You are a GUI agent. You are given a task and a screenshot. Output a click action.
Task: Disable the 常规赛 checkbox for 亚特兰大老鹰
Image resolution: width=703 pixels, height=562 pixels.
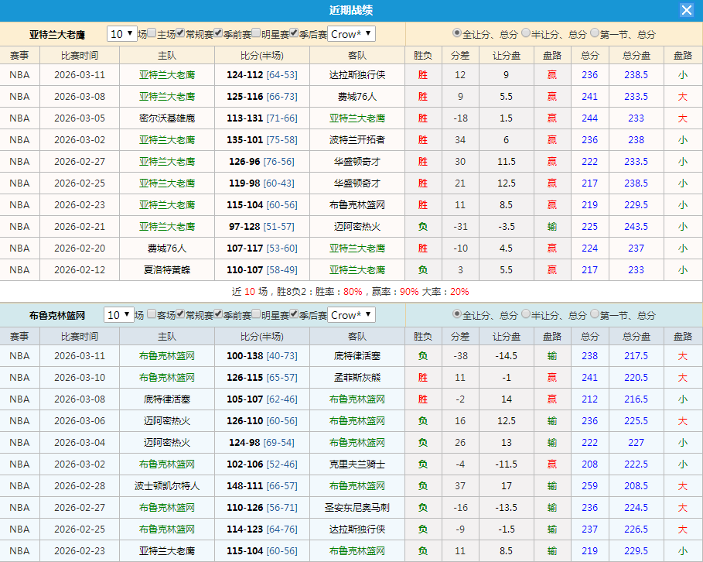tap(179, 34)
